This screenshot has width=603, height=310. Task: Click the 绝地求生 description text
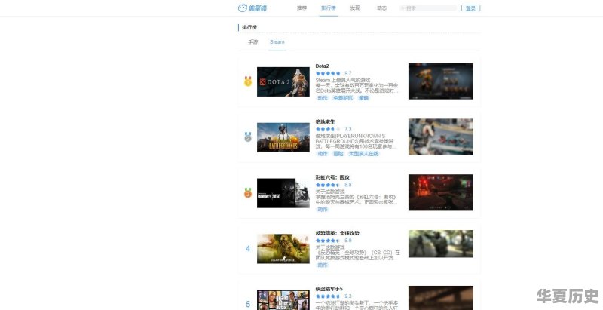click(357, 141)
